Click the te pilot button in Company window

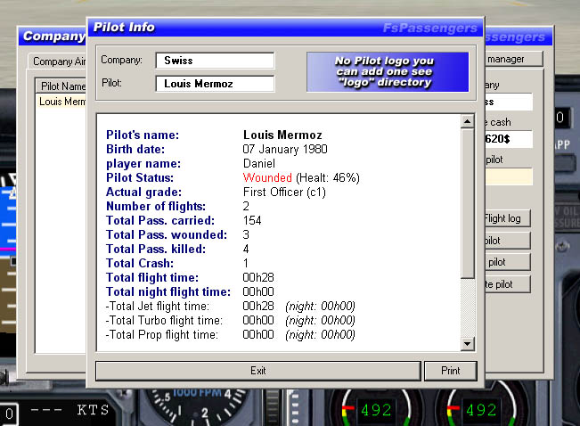coord(508,284)
